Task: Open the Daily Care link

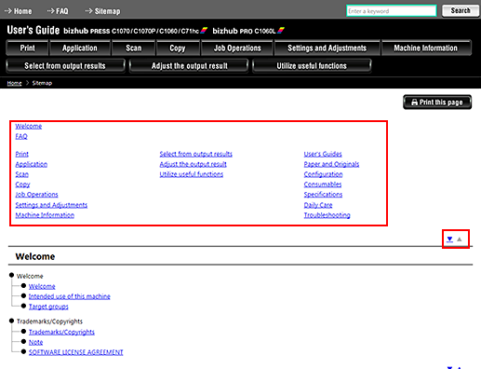Action: pos(318,205)
